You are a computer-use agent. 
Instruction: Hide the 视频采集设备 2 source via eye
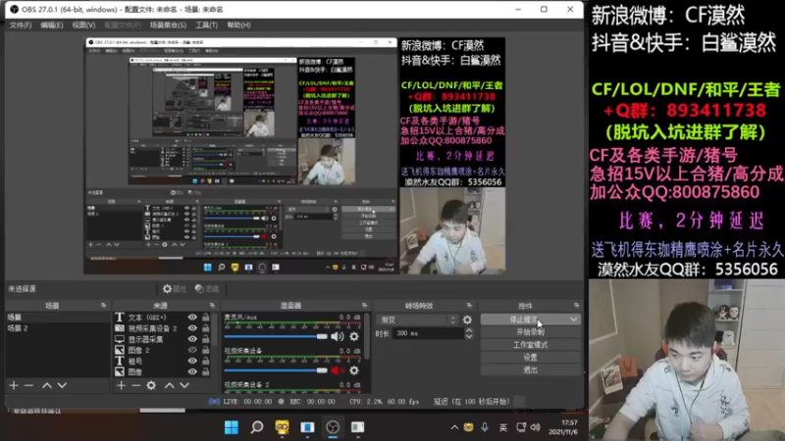click(192, 328)
